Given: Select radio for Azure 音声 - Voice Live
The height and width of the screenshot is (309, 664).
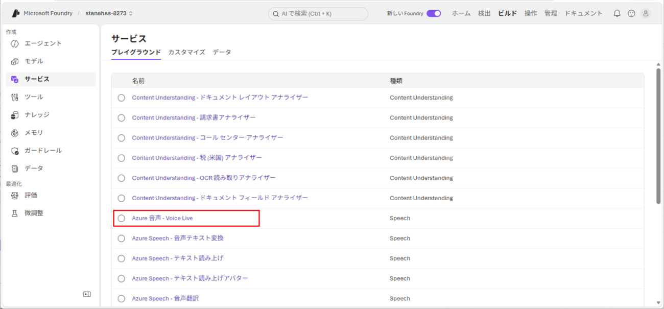Looking at the screenshot, I should point(121,218).
